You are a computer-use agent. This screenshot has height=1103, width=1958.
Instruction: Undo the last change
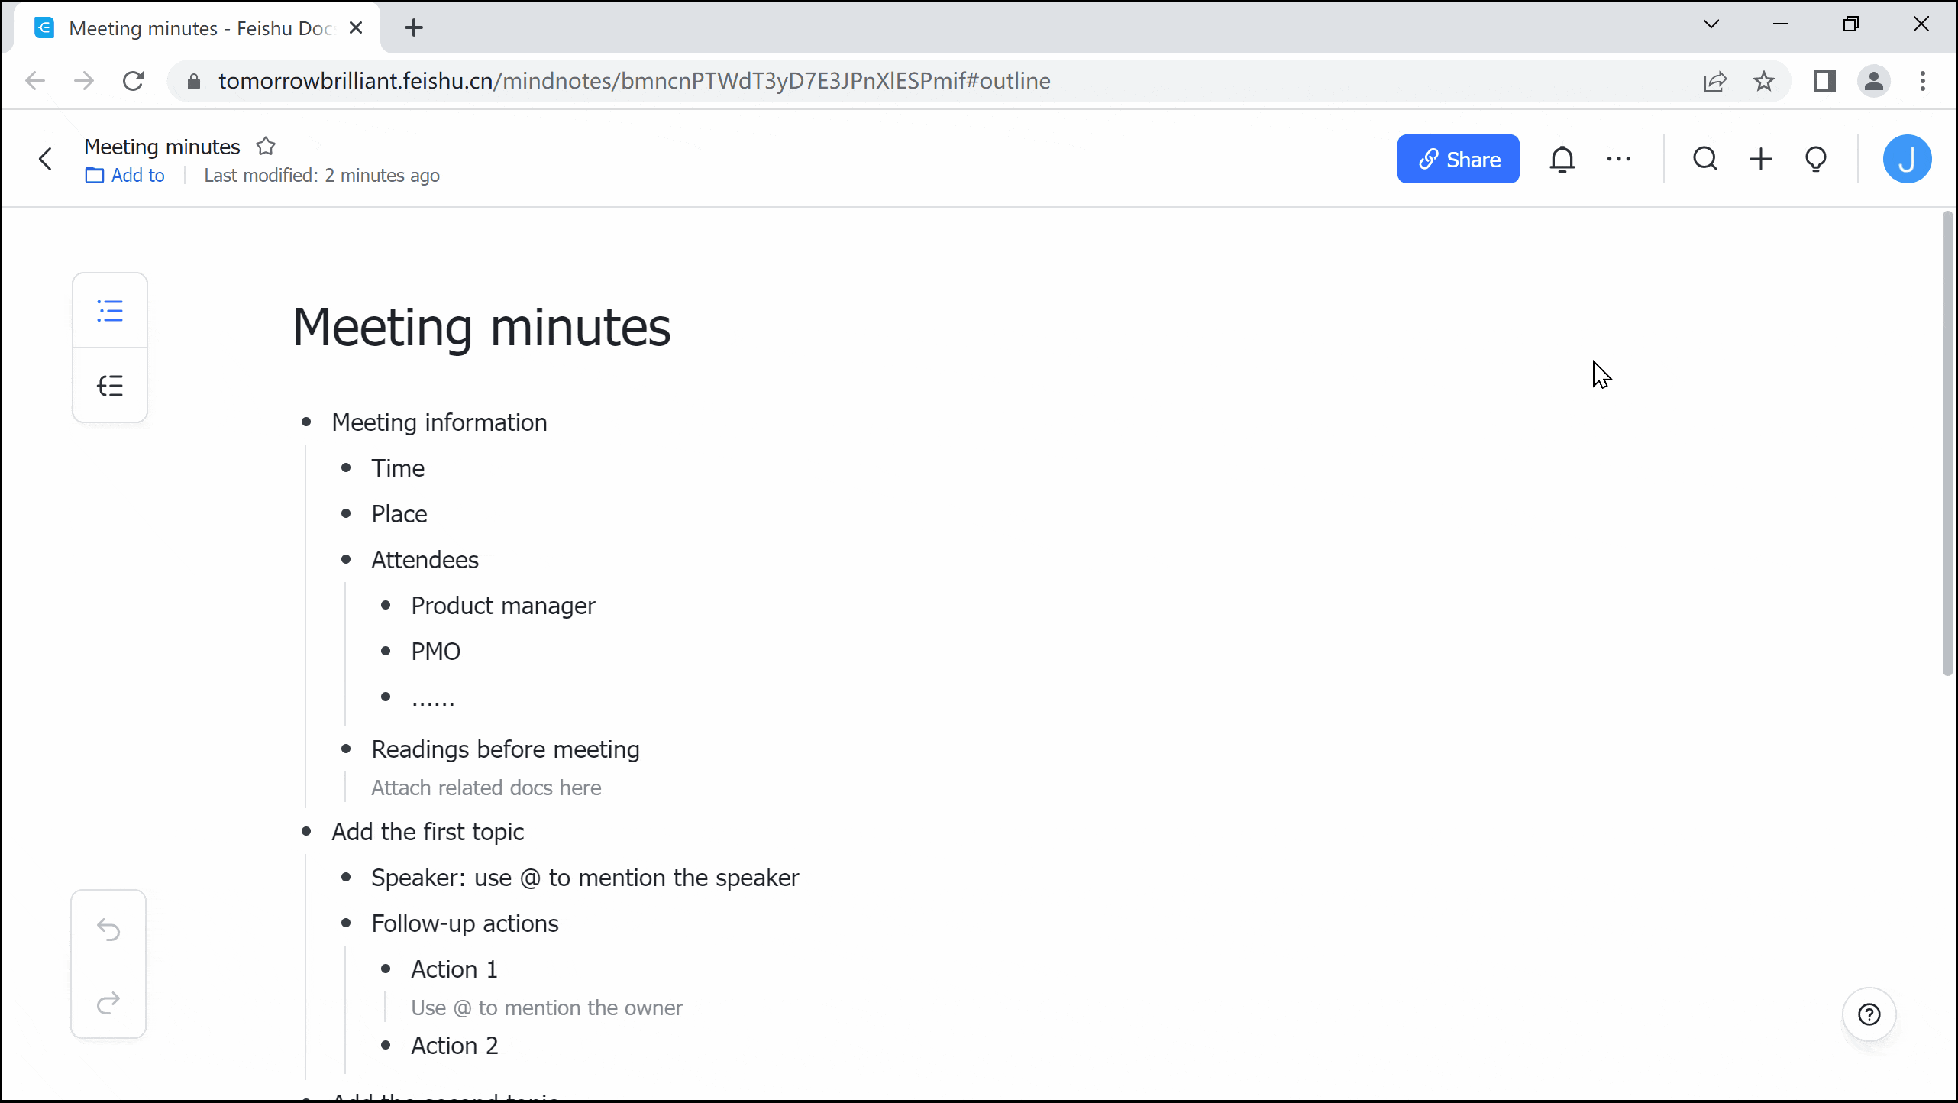pyautogui.click(x=108, y=930)
